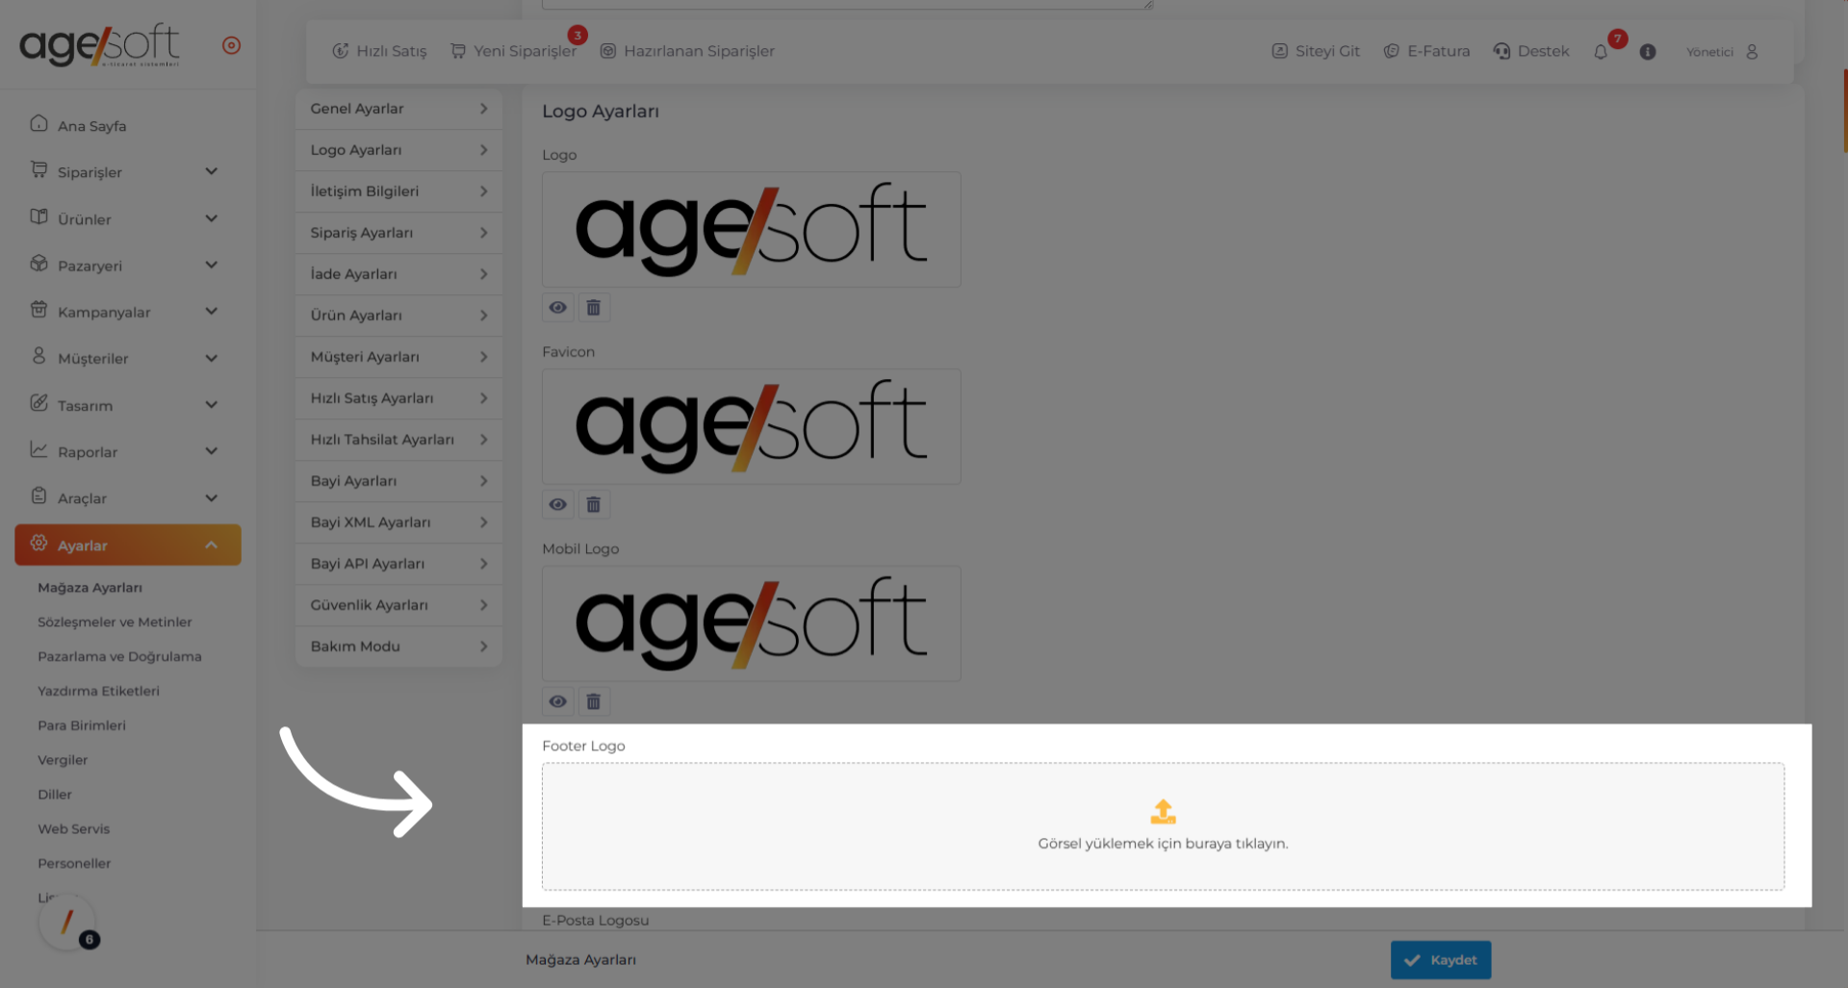Image resolution: width=1848 pixels, height=988 pixels.
Task: Click Siteyi Git link
Action: tap(1316, 51)
